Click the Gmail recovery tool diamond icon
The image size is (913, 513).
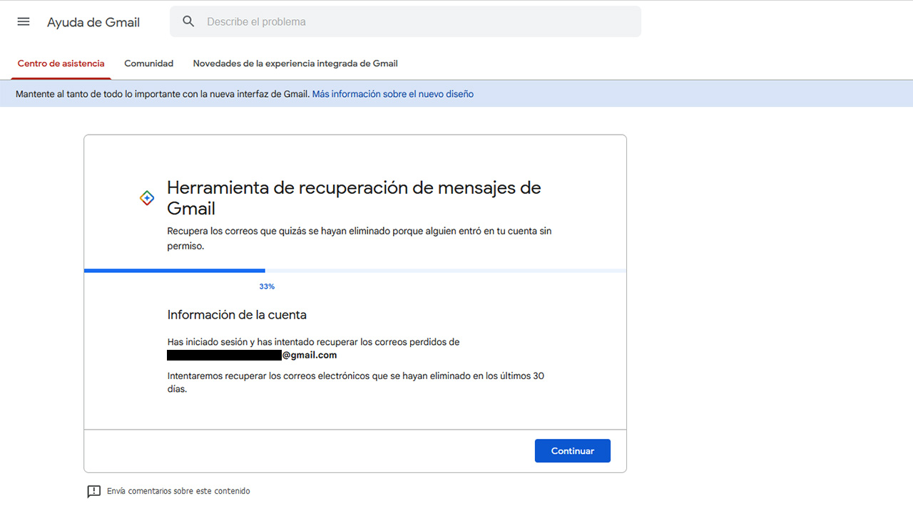[146, 197]
